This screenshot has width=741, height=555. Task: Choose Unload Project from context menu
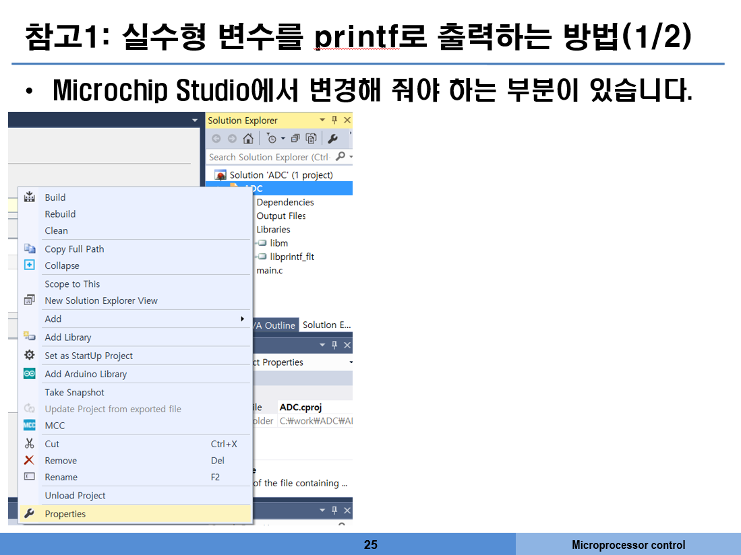coord(75,496)
